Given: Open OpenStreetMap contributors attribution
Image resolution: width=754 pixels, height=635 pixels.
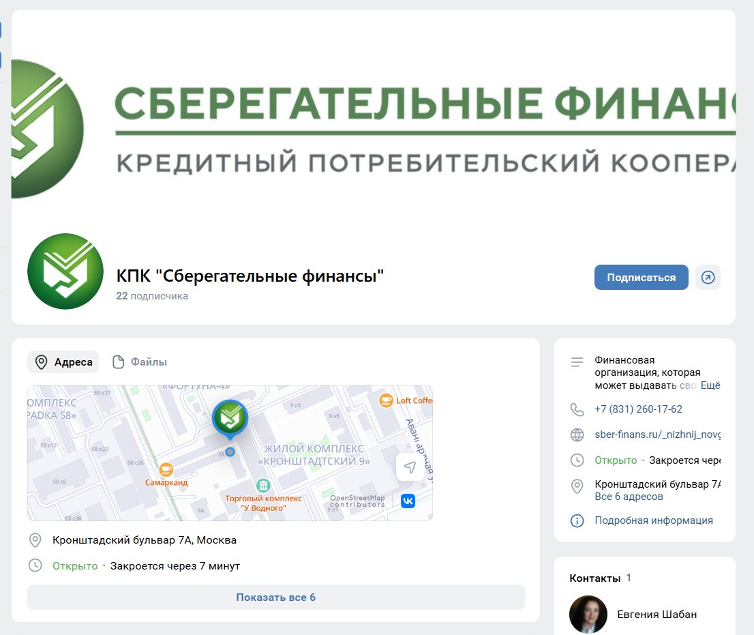Looking at the screenshot, I should pyautogui.click(x=357, y=501).
